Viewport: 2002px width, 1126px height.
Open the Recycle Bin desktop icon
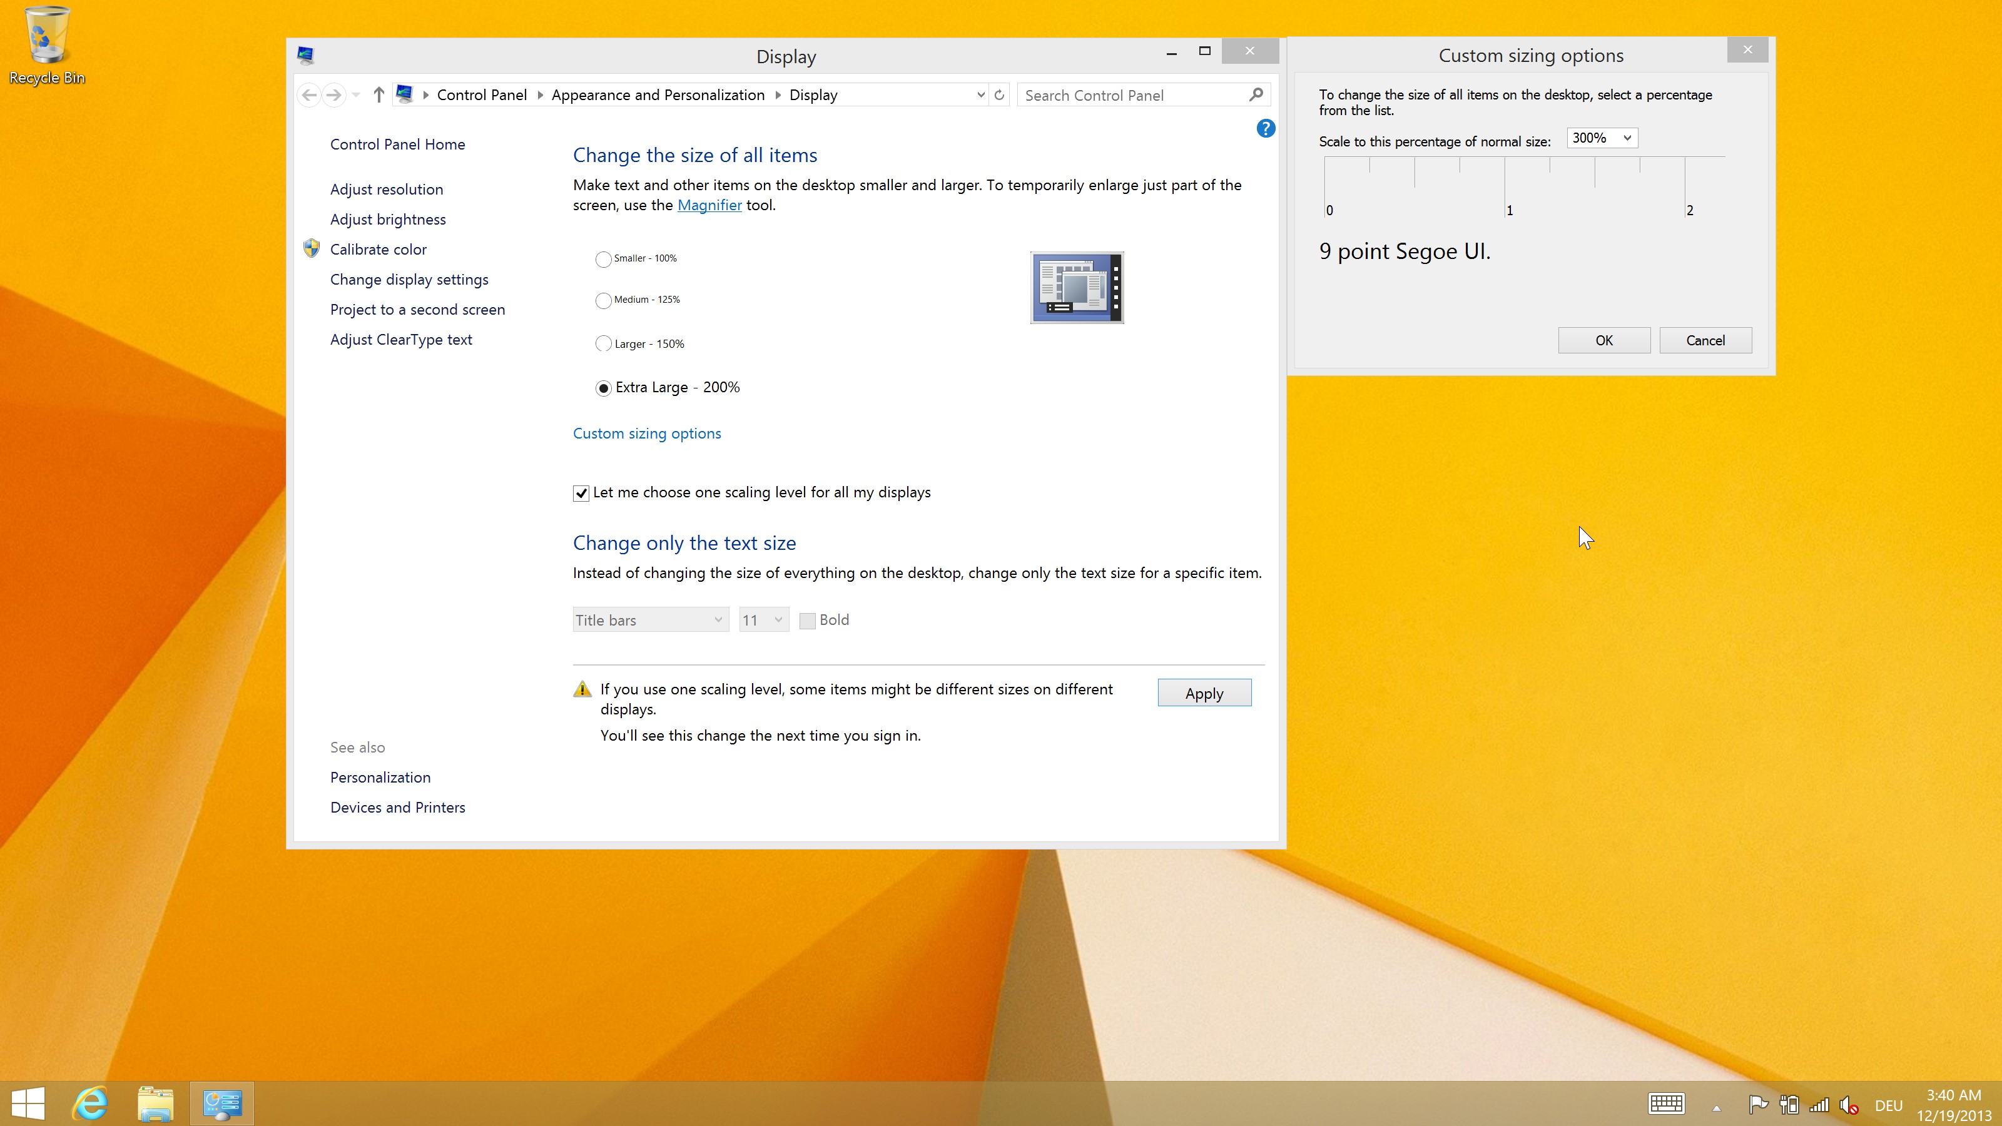pos(47,45)
